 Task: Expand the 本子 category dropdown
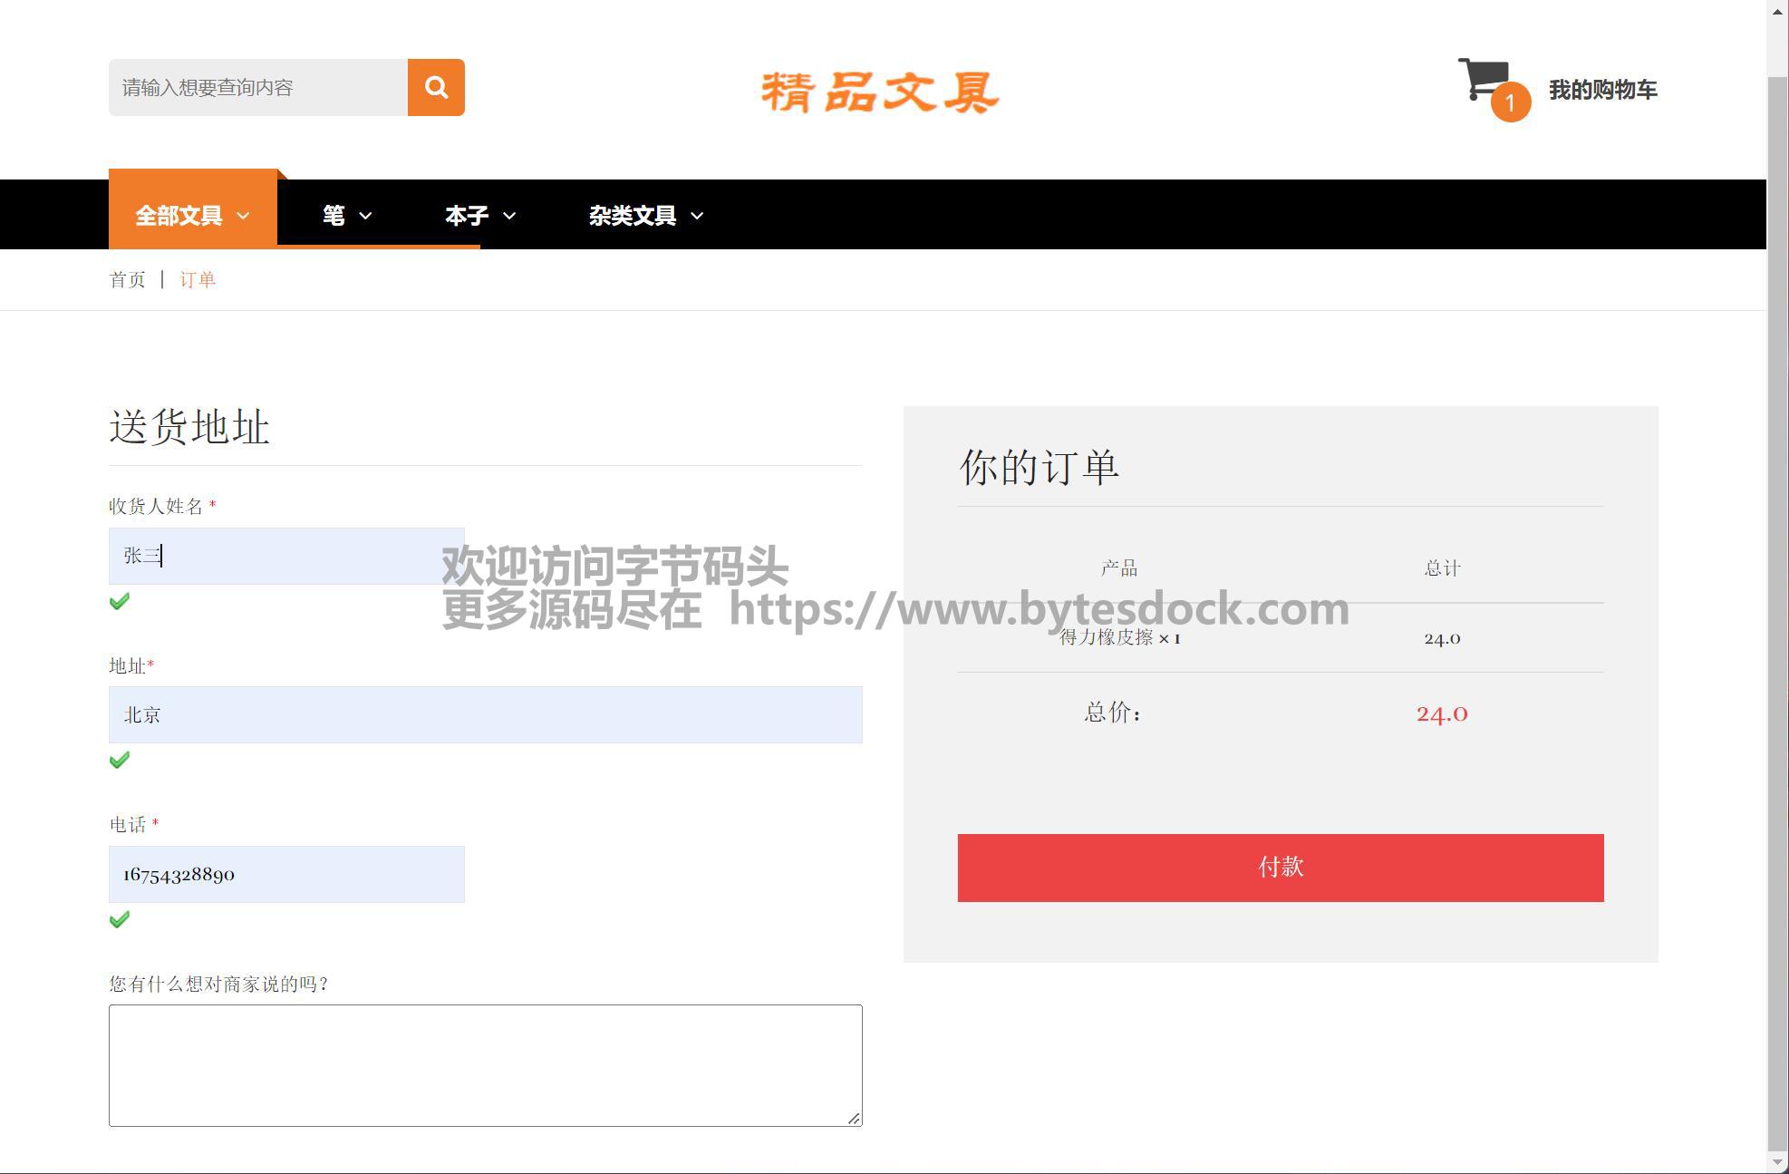pyautogui.click(x=479, y=216)
